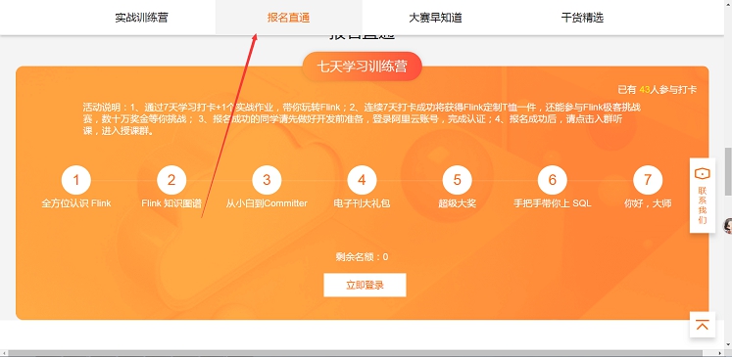
Task: Click the 电子刊大礼包 label
Action: [362, 203]
